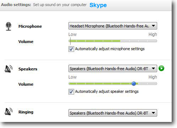Open the Headset Microphone device dropdown

coord(113,26)
